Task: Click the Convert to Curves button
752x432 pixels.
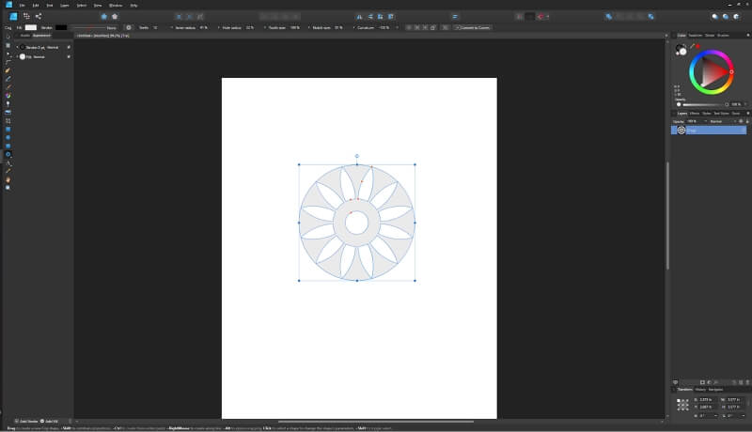Action: point(472,27)
